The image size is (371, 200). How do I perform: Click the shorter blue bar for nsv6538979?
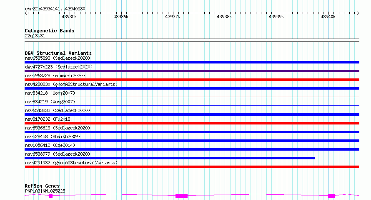[x=170, y=158]
